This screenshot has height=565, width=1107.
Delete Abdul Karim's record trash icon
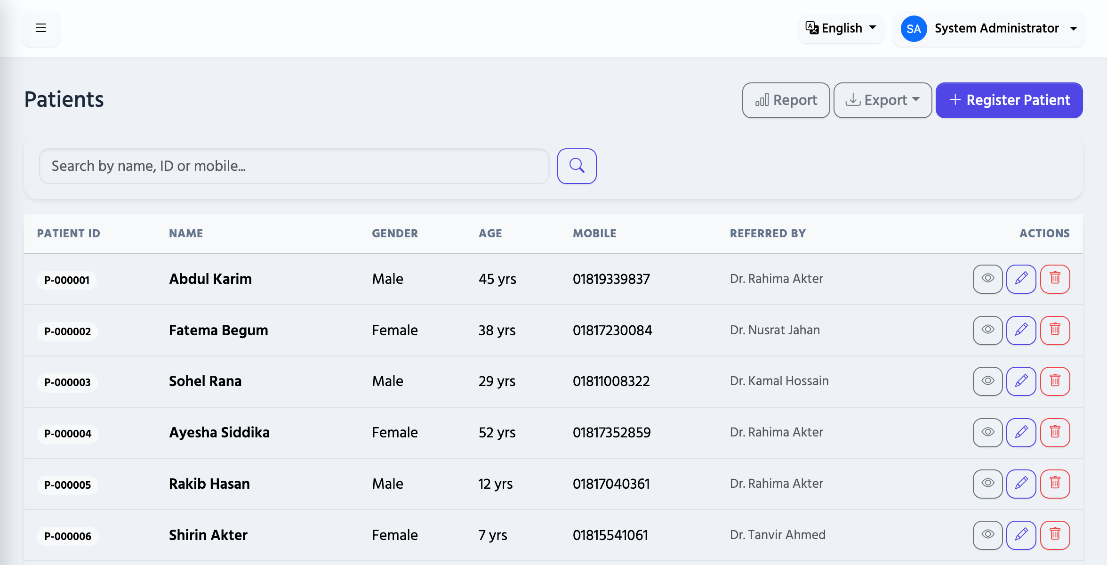[x=1055, y=279]
